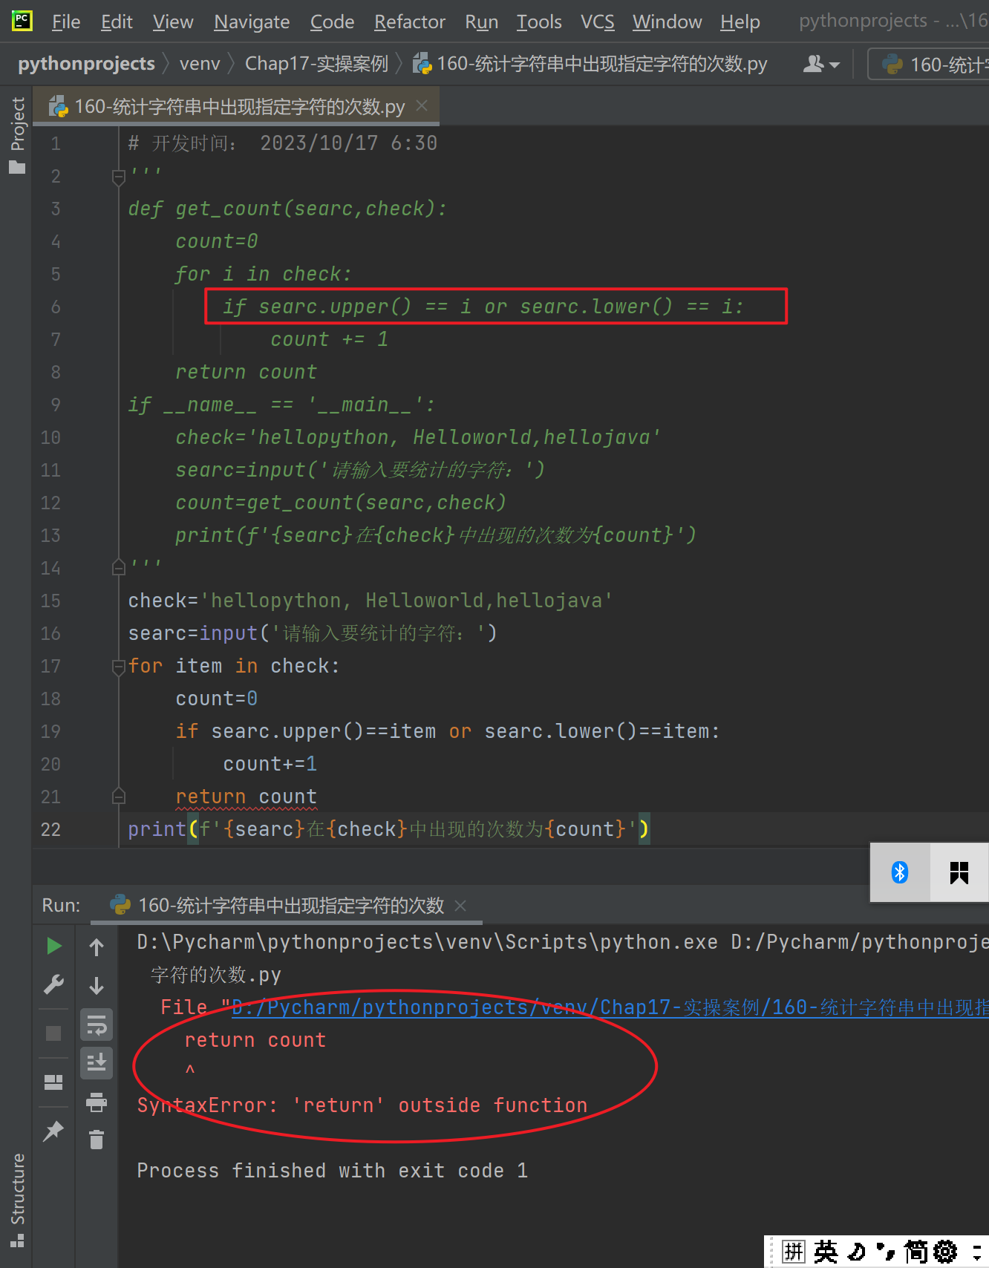Toggle IME 英 English input mode
Image resolution: width=989 pixels, height=1268 pixels.
(826, 1252)
